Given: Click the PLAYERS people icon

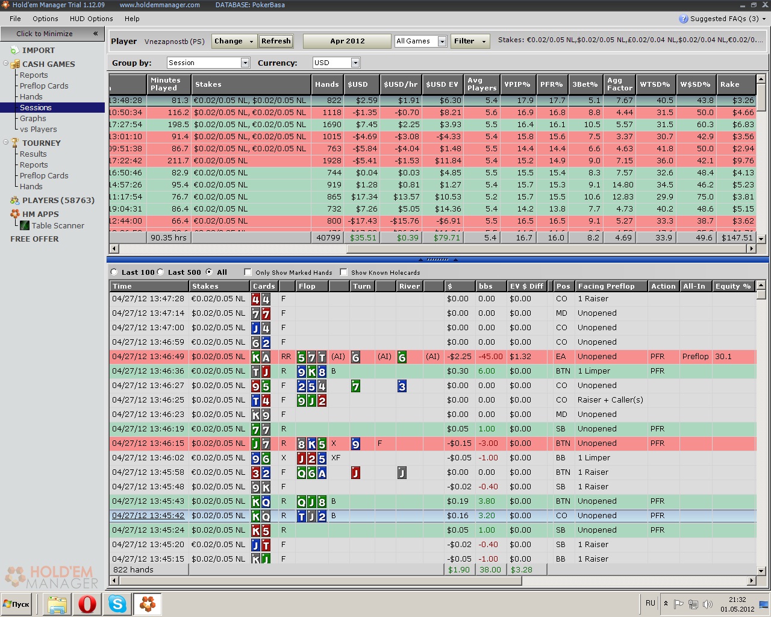Looking at the screenshot, I should 15,200.
